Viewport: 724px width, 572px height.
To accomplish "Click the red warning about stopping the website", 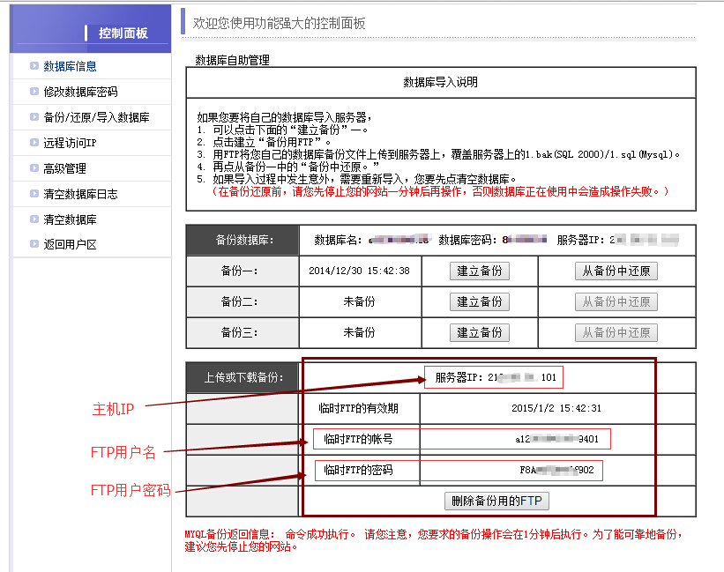I will click(441, 191).
